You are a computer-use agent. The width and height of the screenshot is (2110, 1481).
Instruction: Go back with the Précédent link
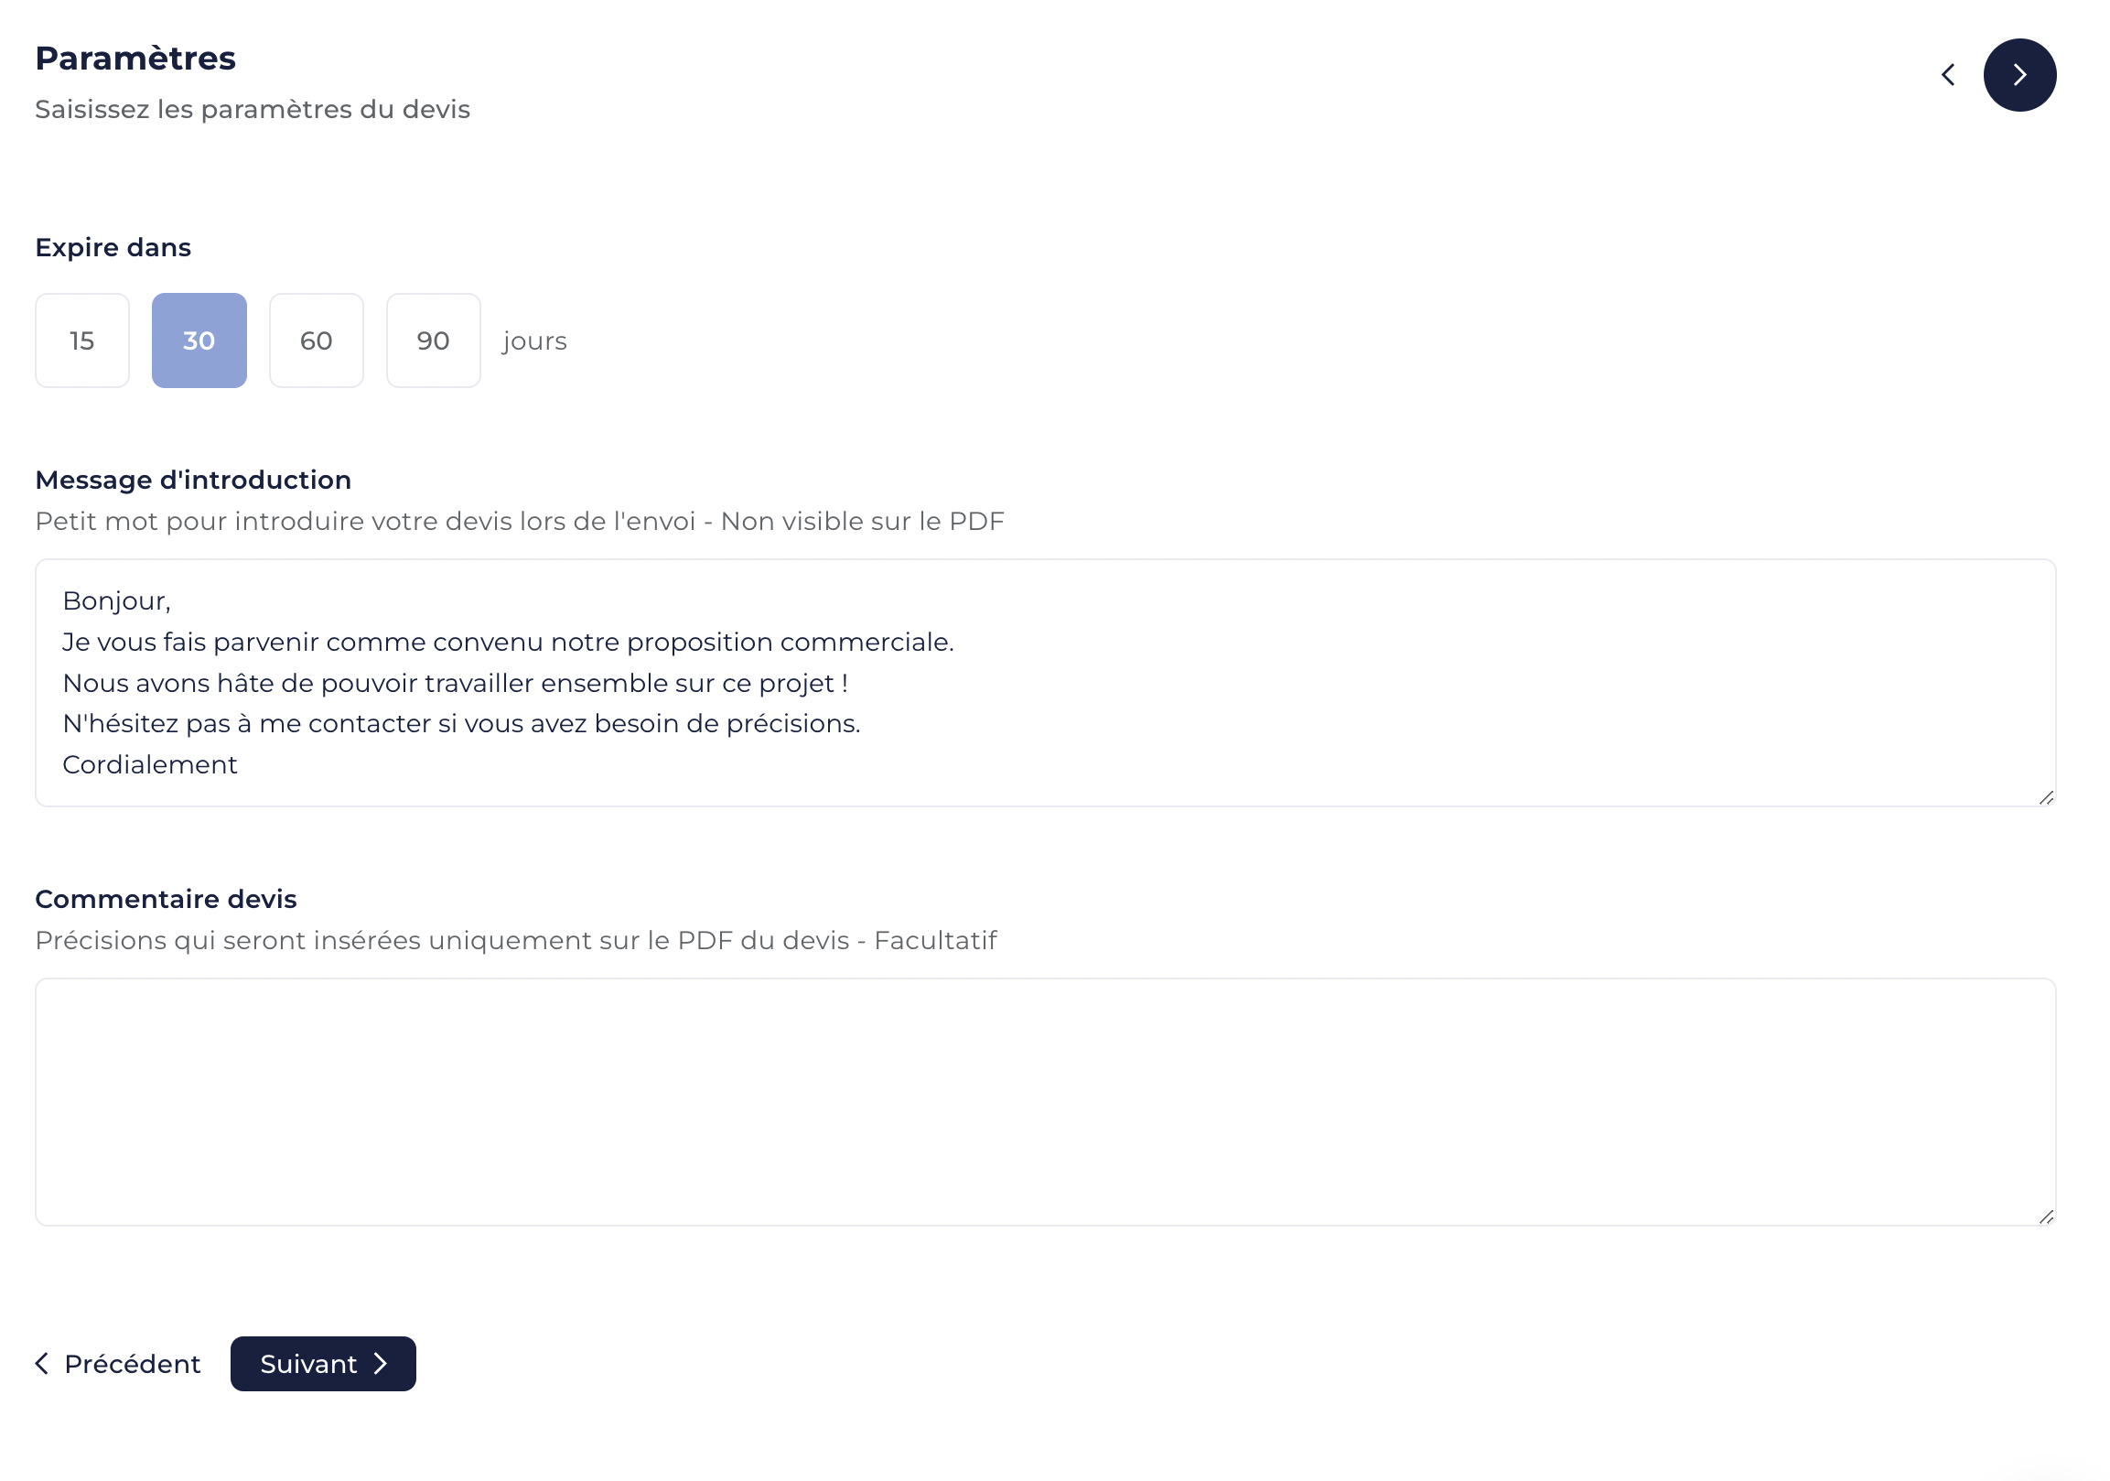click(x=118, y=1363)
